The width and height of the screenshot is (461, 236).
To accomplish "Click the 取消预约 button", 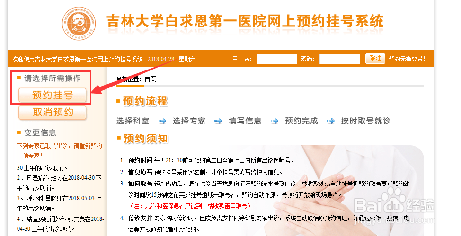I will (53, 112).
